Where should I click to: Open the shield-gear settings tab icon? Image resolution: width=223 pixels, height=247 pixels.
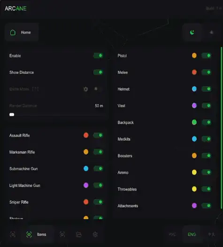[x=95, y=234]
